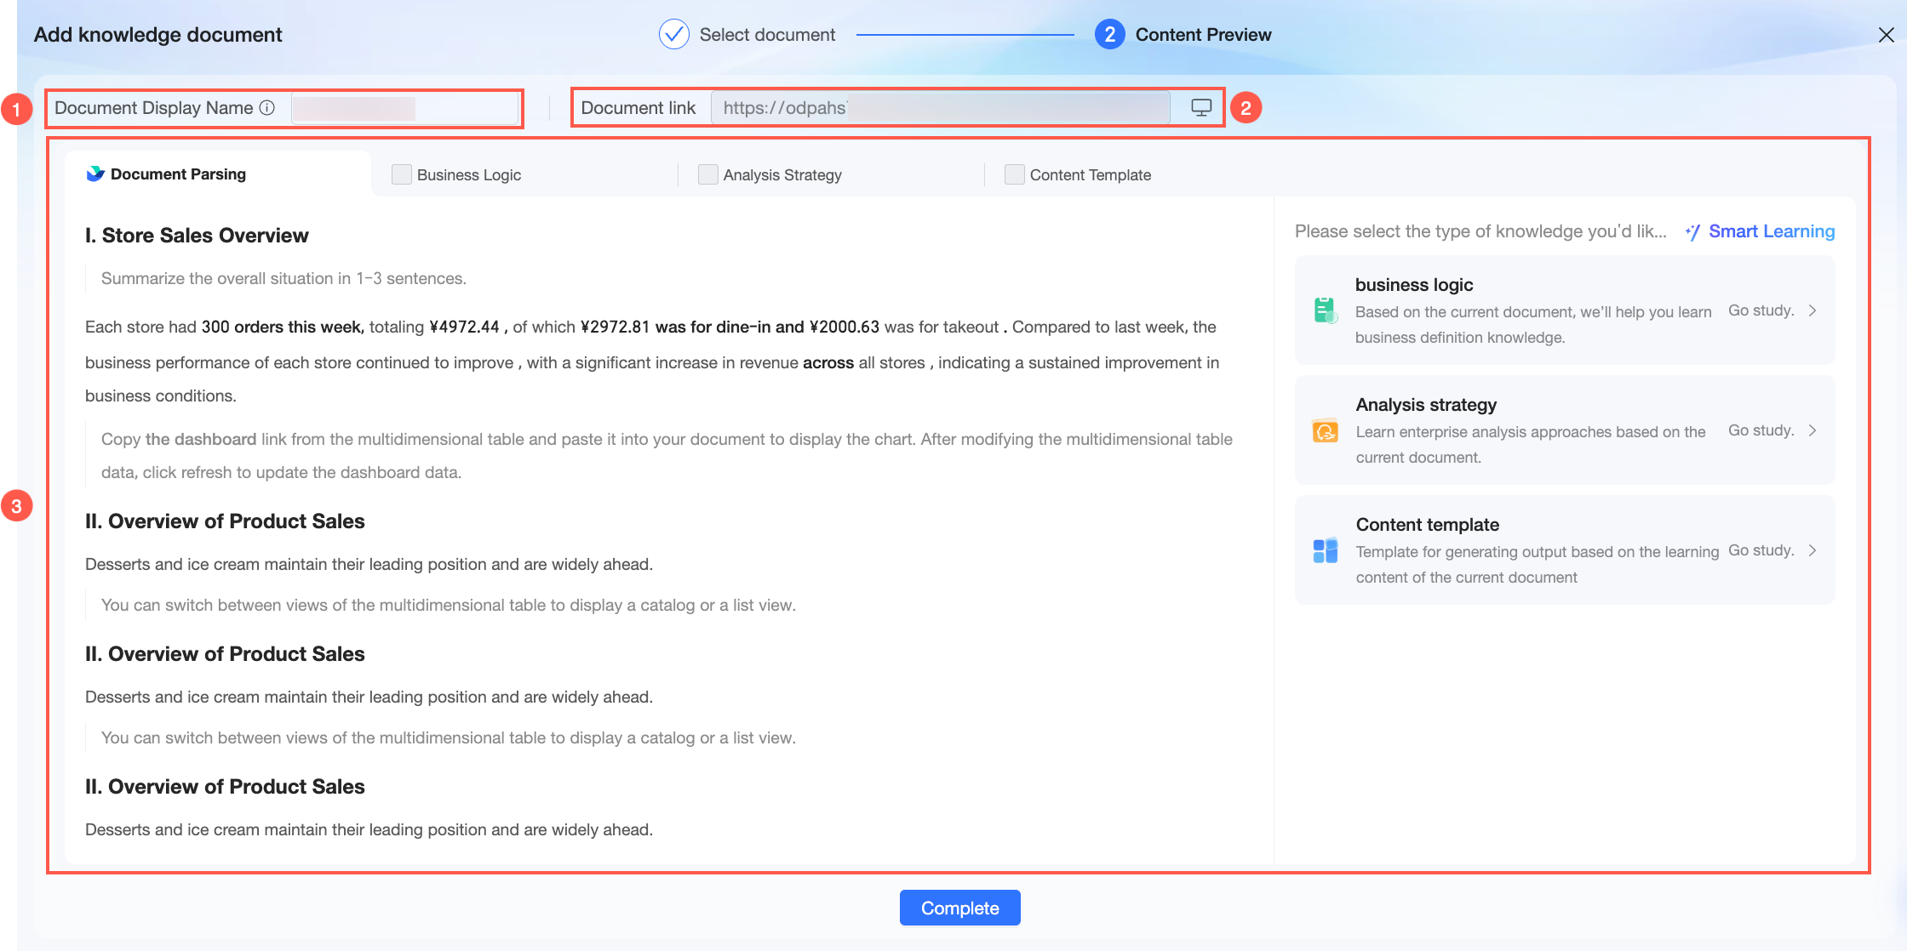The width and height of the screenshot is (1907, 951).
Task: Open the Content Preview step
Action: point(1183,34)
